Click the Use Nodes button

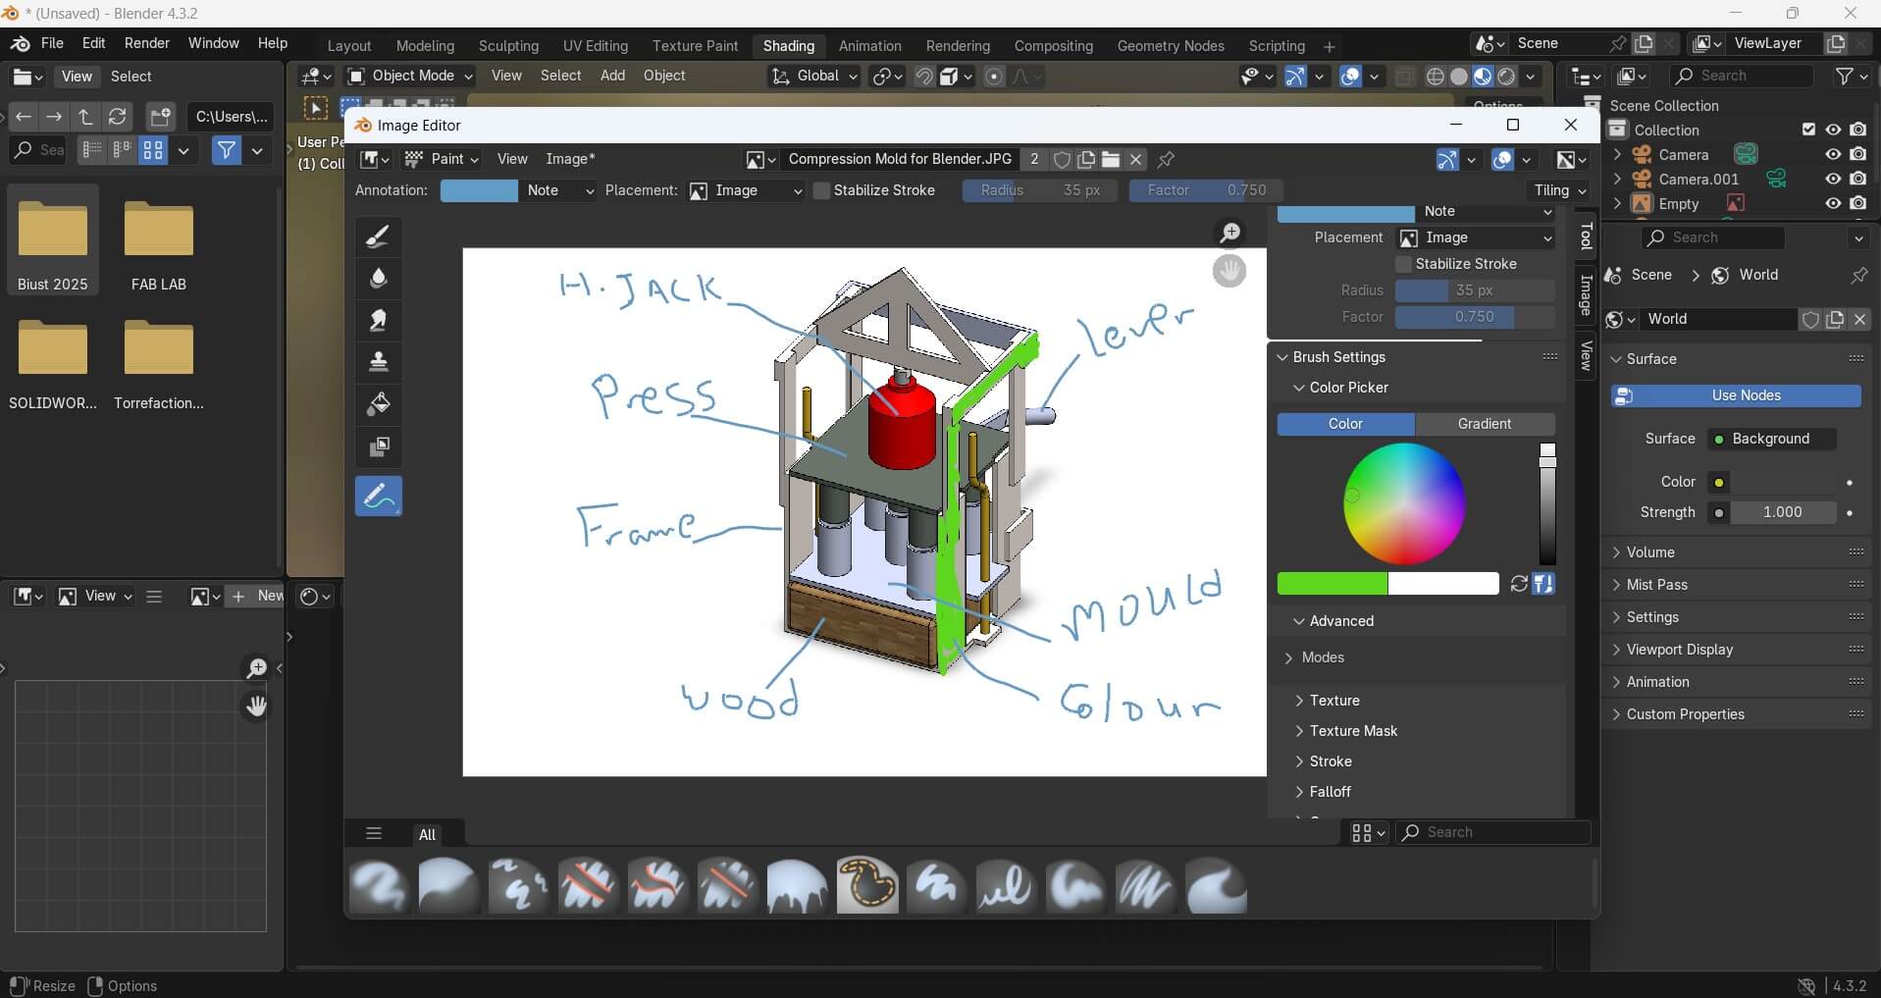[x=1737, y=395]
